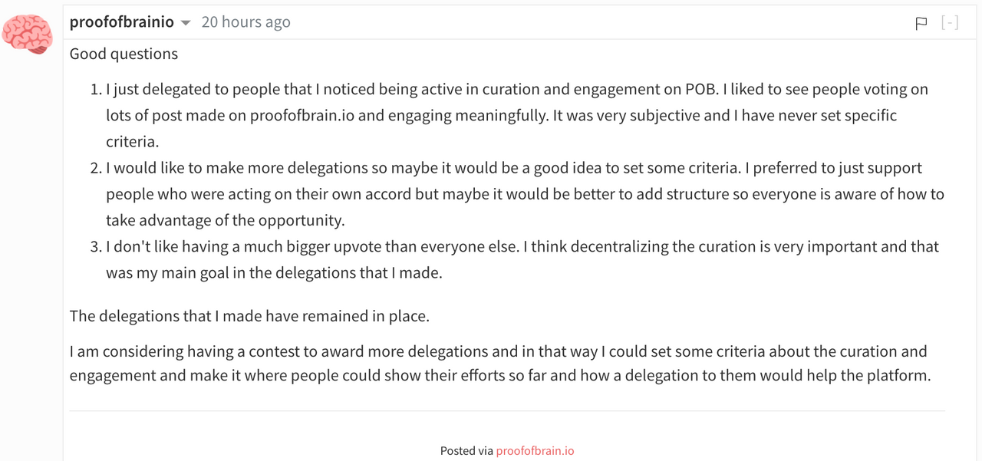
Task: Open the proofofbrainio author profile link
Action: (122, 22)
